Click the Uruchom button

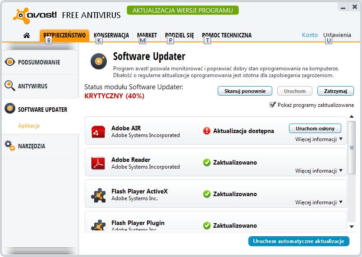pyautogui.click(x=295, y=91)
